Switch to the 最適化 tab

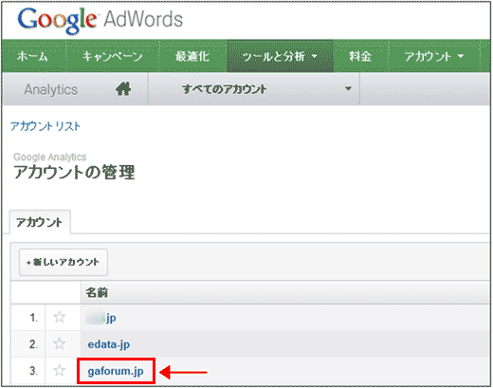192,56
